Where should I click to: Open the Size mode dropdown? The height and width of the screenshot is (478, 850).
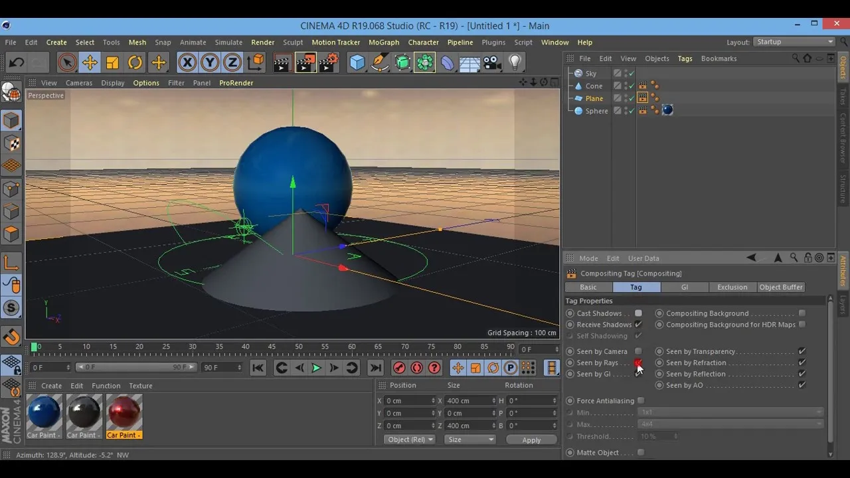tap(470, 439)
